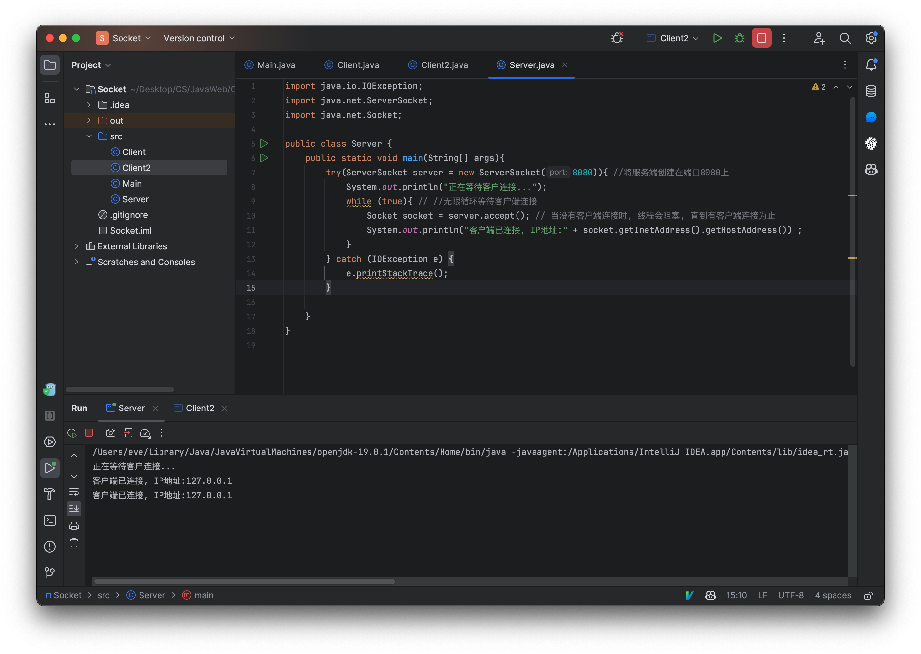Click the Server breadcrumb at bottom

(x=152, y=595)
